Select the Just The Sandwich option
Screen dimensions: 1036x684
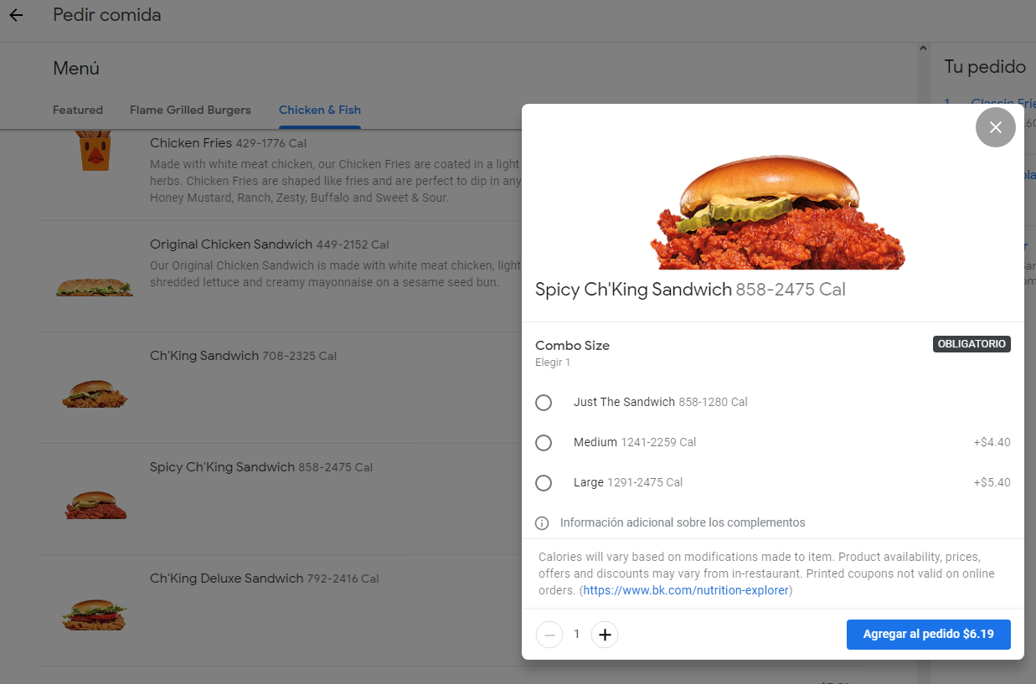[544, 403]
